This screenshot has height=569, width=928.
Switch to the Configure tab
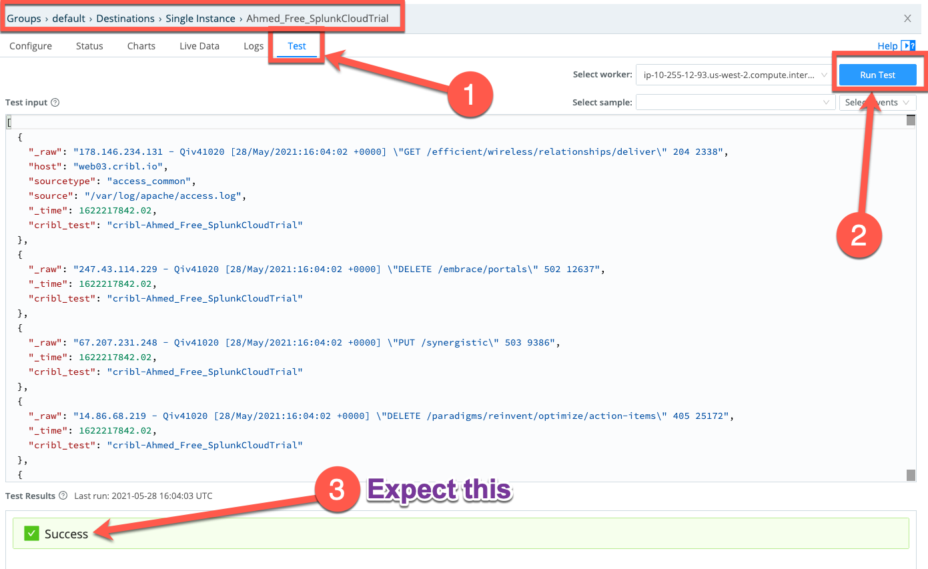click(30, 45)
